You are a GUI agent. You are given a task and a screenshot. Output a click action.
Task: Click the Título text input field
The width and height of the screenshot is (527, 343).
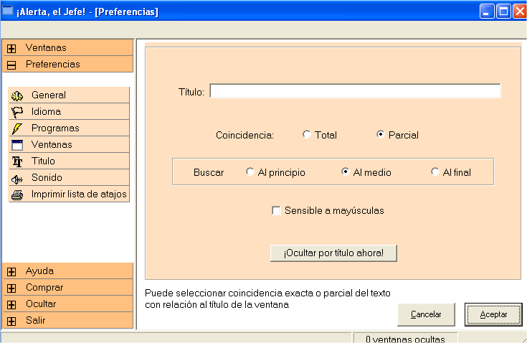pyautogui.click(x=355, y=91)
